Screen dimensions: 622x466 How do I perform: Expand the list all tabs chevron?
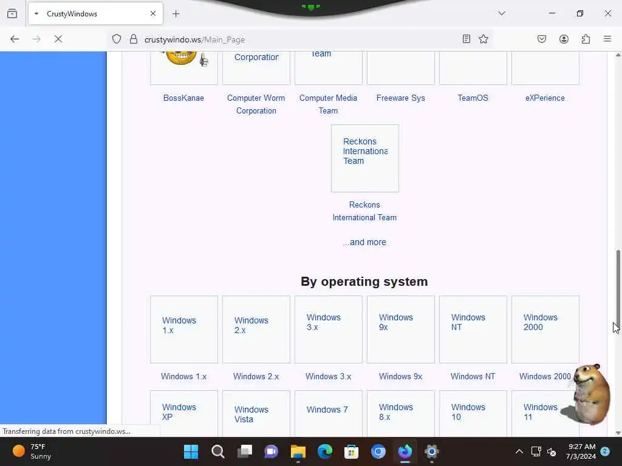tap(502, 13)
